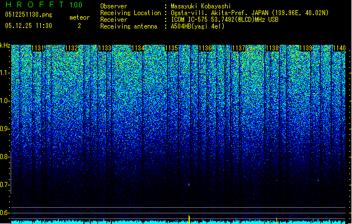
Task: Select observer name Masayuki Kobayashi
Action: [x=201, y=6]
